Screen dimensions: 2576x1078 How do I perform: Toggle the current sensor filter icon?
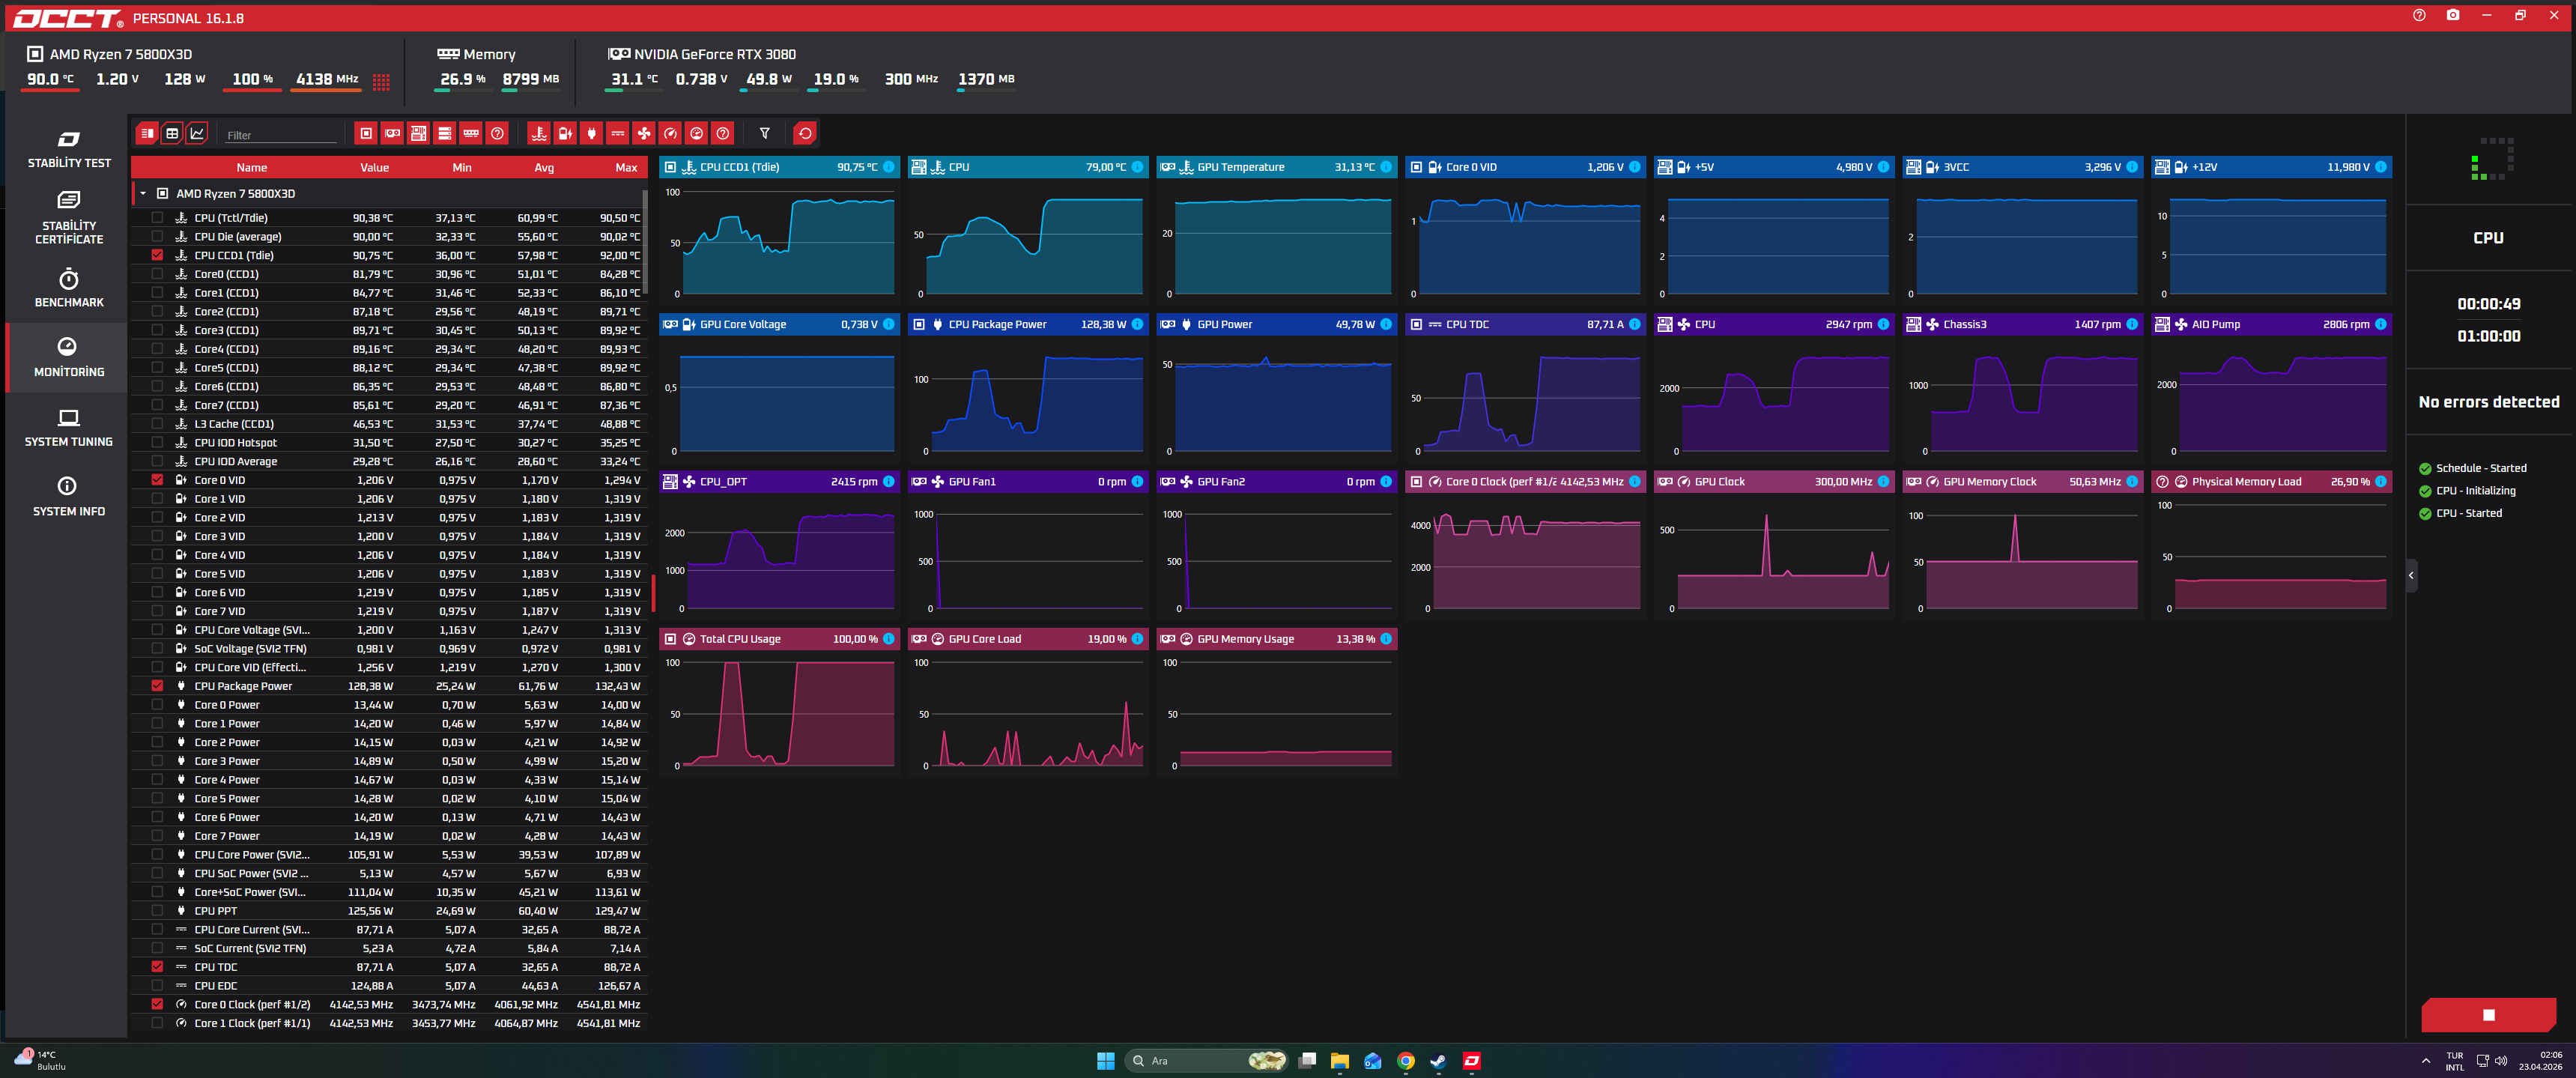coord(618,133)
